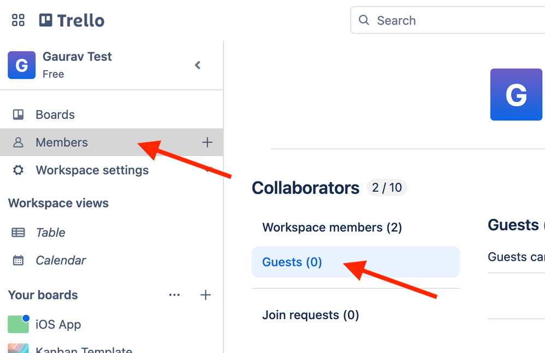Click the Collaborators 2 / 10 count badge
Viewport: 545px width, 353px height.
[x=387, y=188]
